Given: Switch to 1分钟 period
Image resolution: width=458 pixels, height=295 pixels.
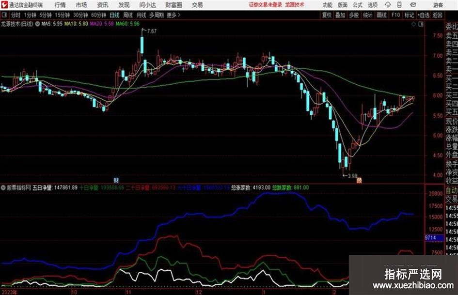Looking at the screenshot, I should pos(30,15).
